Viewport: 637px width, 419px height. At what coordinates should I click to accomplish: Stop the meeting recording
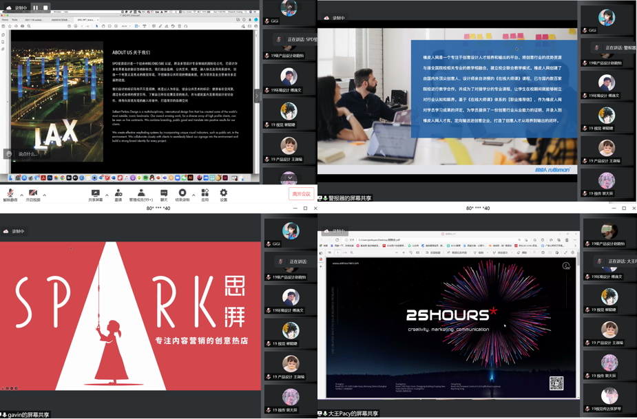[182, 195]
